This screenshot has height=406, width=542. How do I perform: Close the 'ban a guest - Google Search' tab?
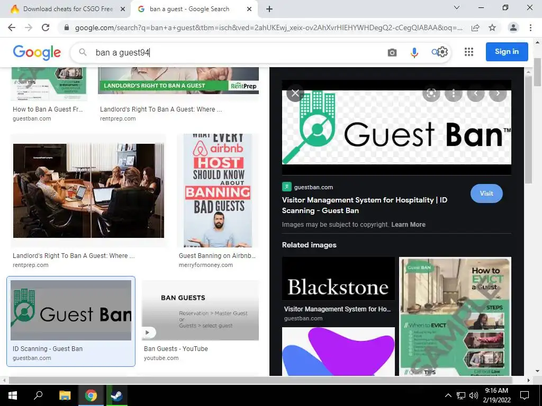tap(249, 9)
